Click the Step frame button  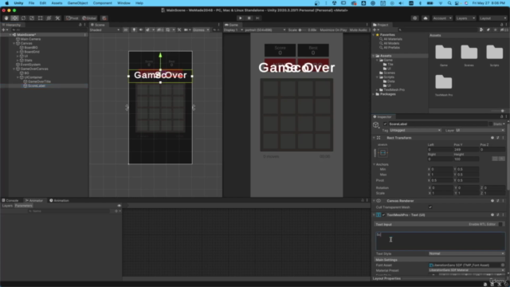point(257,18)
